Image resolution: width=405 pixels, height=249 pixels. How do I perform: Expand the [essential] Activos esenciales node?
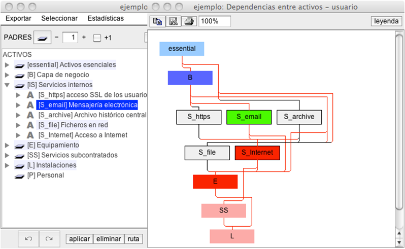coord(7,65)
